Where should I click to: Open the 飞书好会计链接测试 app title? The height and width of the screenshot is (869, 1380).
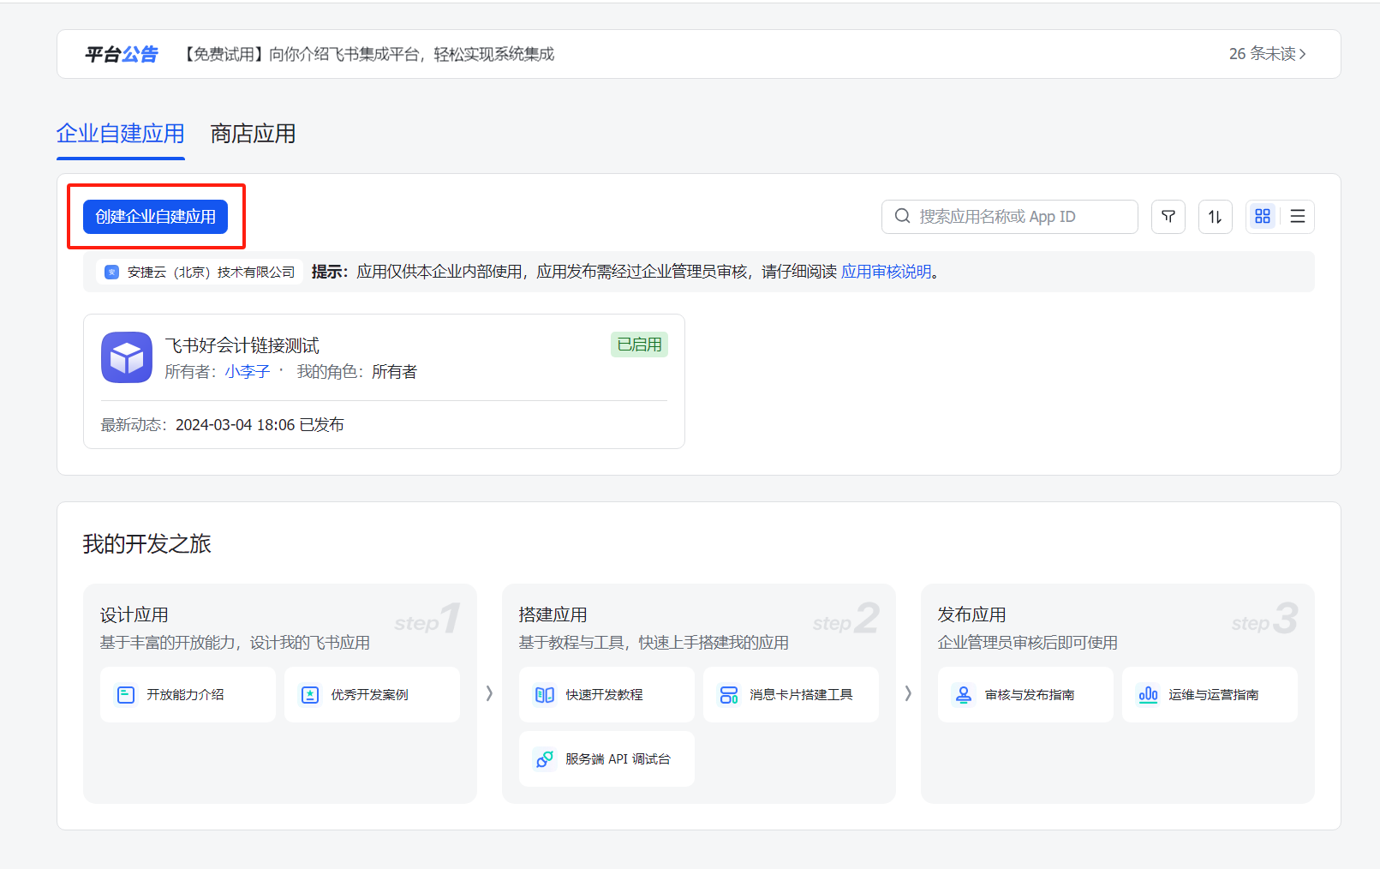pyautogui.click(x=242, y=345)
